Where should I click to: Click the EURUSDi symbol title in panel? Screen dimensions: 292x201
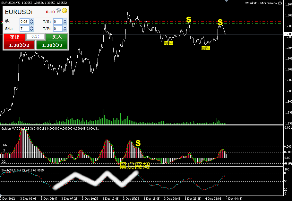coord(19,12)
